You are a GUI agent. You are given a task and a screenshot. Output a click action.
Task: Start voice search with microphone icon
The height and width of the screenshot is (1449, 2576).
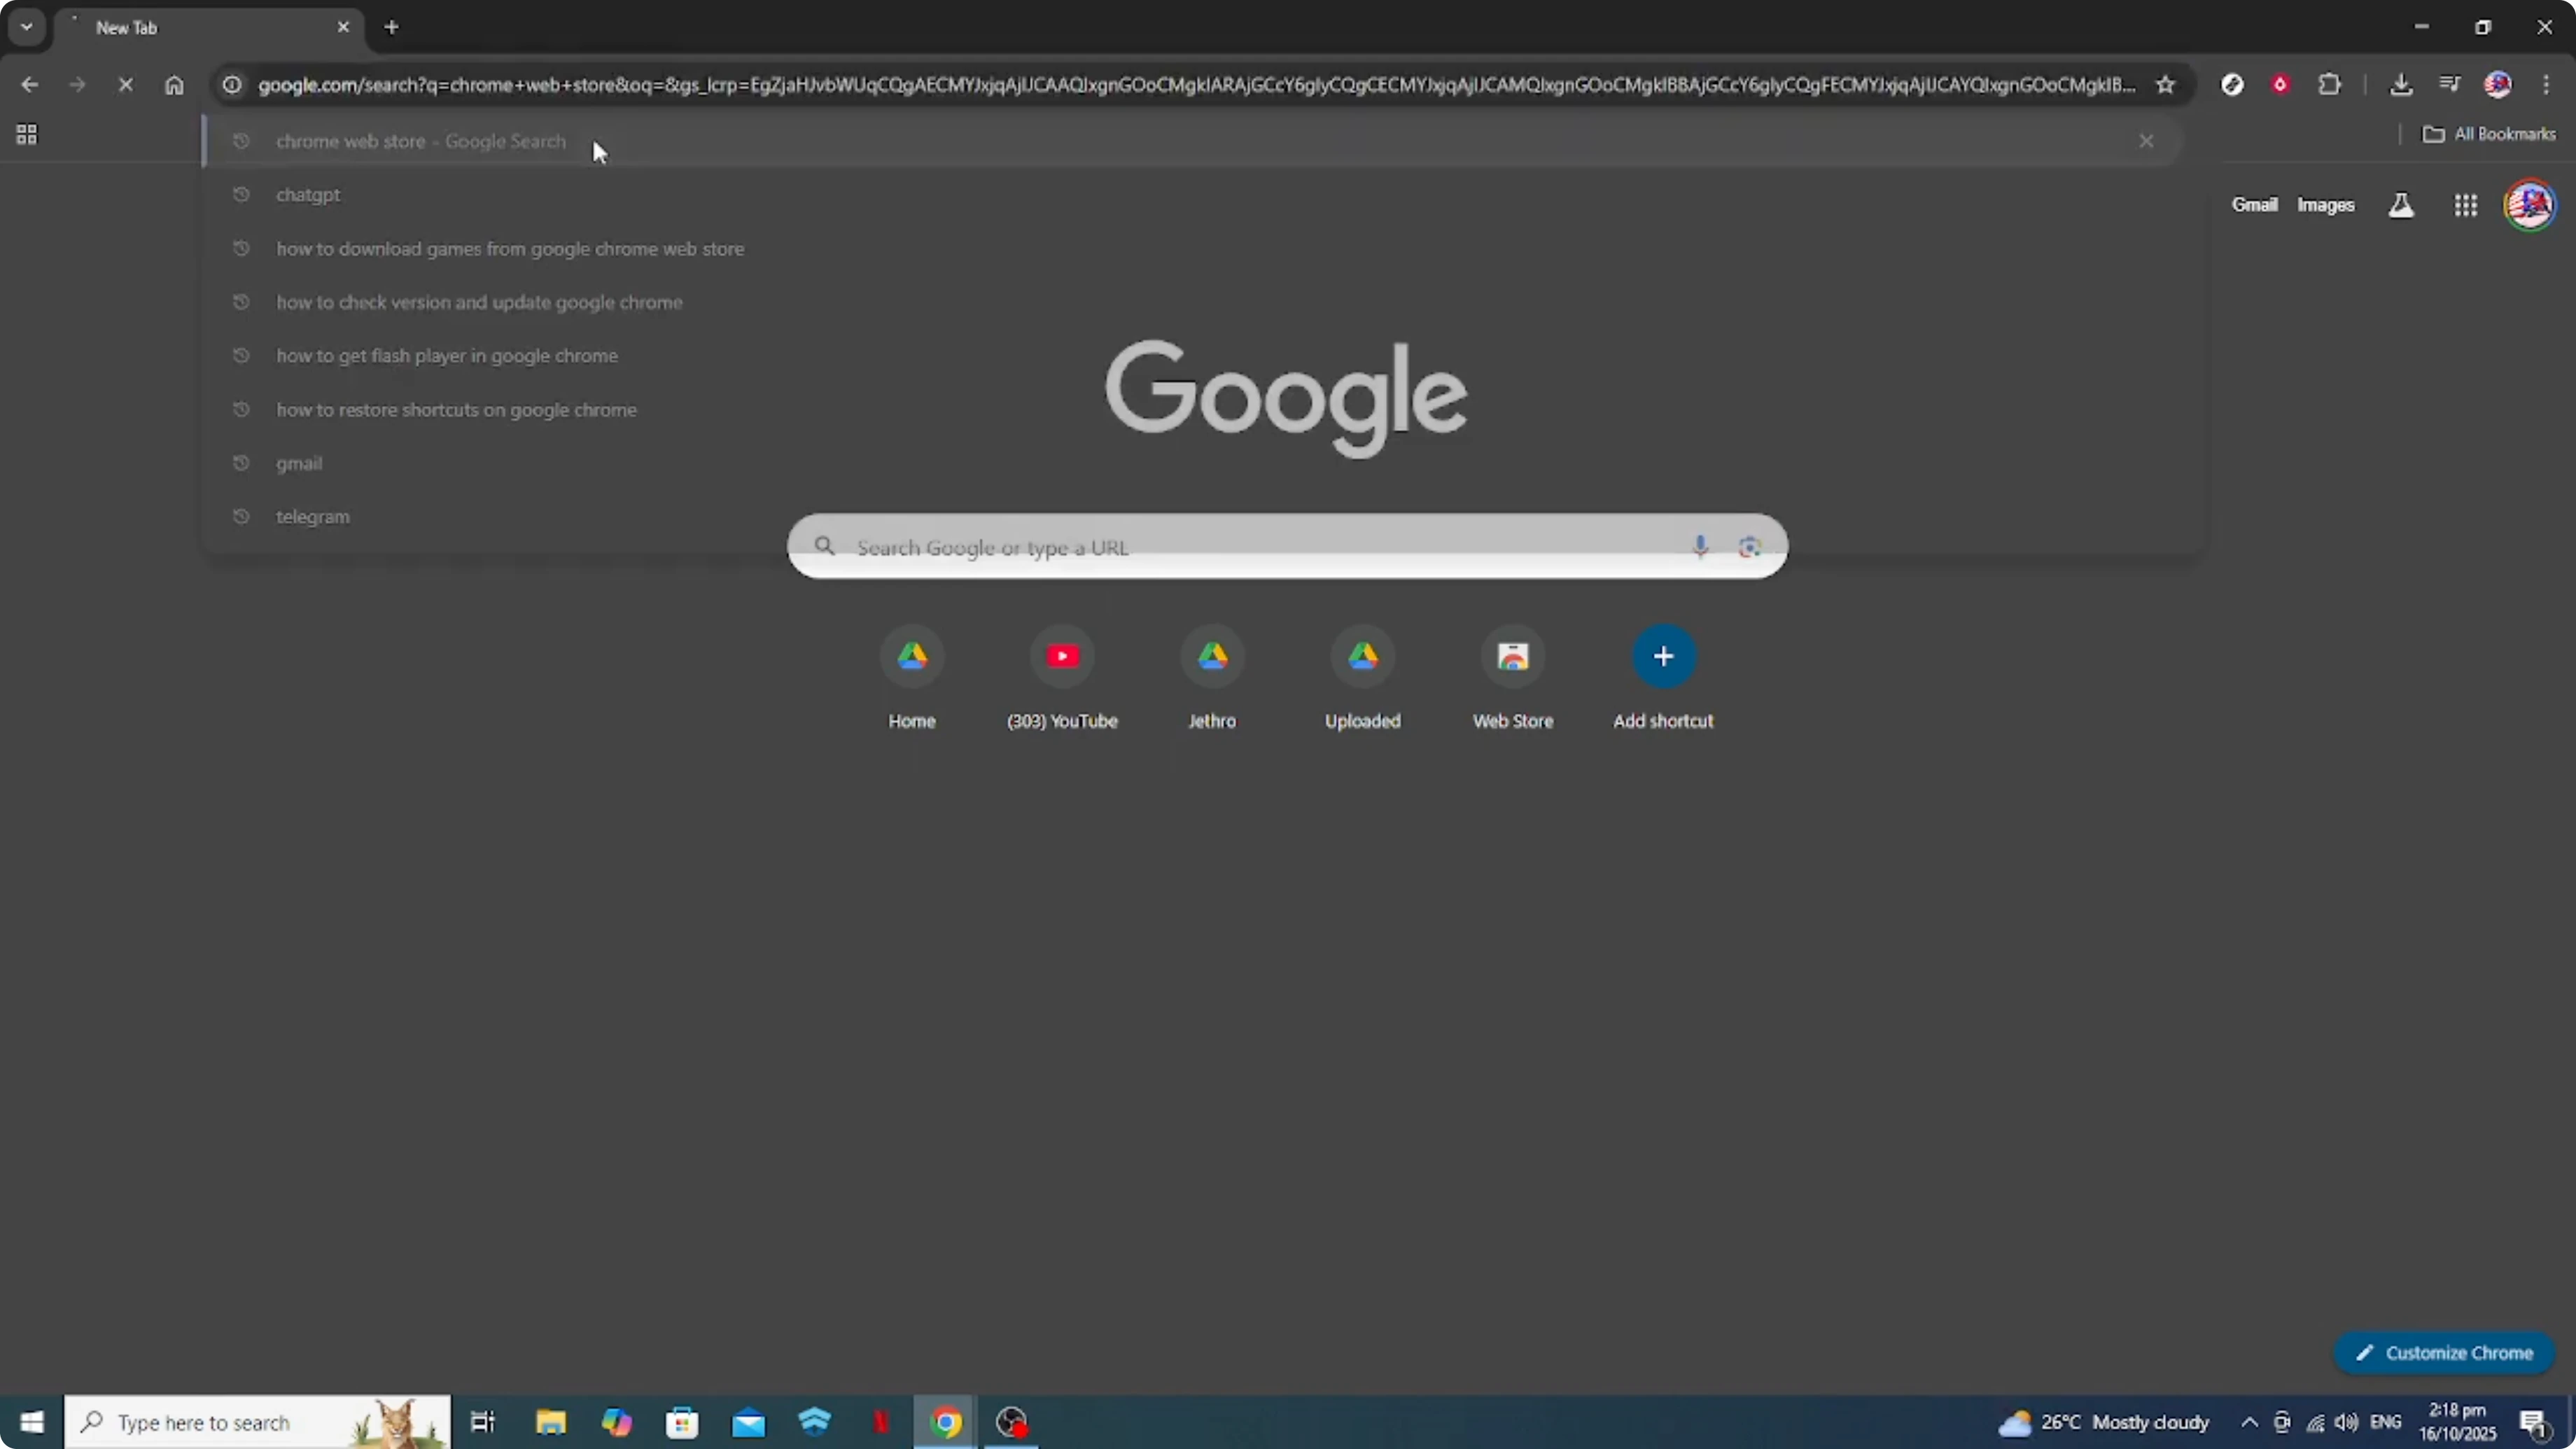[1700, 547]
